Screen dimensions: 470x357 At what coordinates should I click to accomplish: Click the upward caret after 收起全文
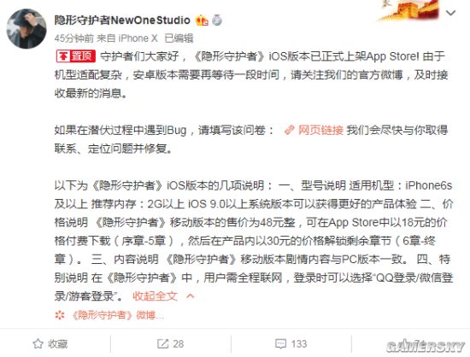[x=190, y=296]
